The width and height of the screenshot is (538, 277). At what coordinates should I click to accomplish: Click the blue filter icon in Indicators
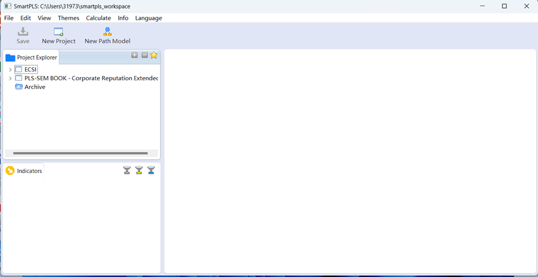tap(151, 171)
